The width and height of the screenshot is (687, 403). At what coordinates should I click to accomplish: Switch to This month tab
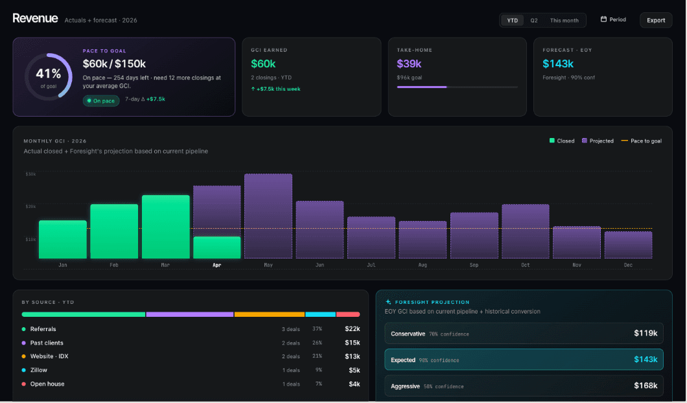pos(564,21)
